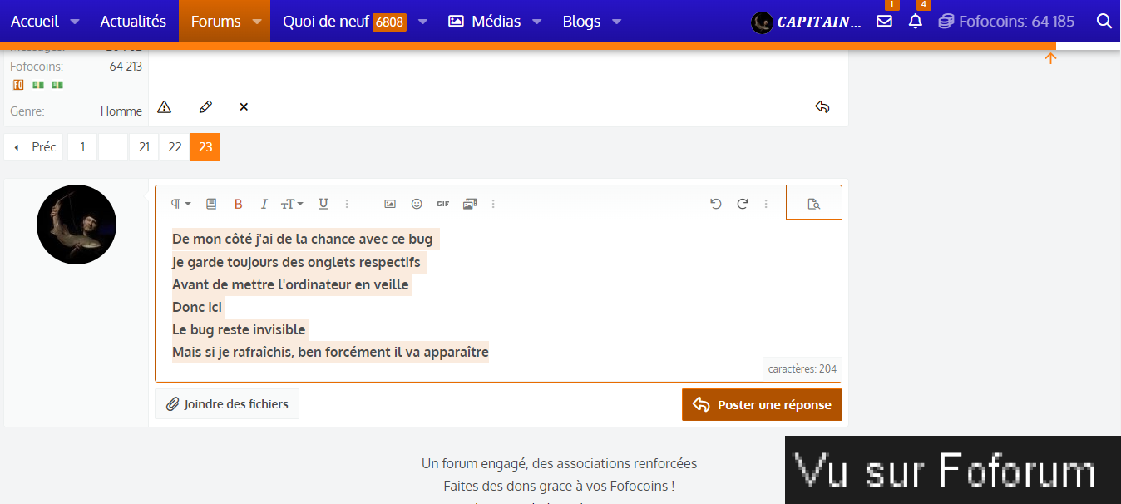This screenshot has width=1121, height=504.
Task: Toggle bold formatting in the editor
Action: coord(238,204)
